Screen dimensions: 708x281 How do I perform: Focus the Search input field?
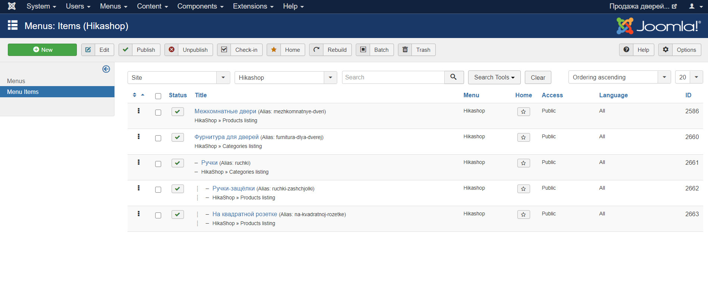click(393, 77)
